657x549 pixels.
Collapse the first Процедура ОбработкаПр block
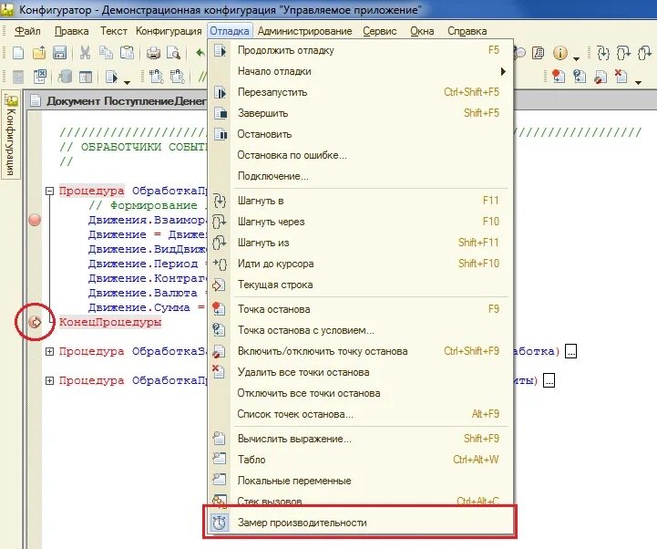click(50, 191)
